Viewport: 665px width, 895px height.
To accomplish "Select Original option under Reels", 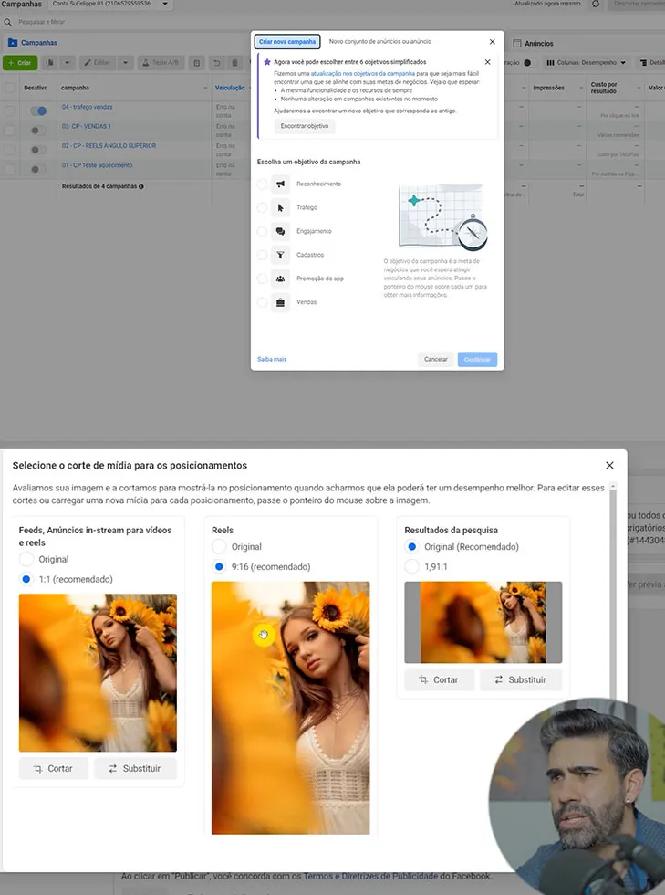I will (x=219, y=547).
